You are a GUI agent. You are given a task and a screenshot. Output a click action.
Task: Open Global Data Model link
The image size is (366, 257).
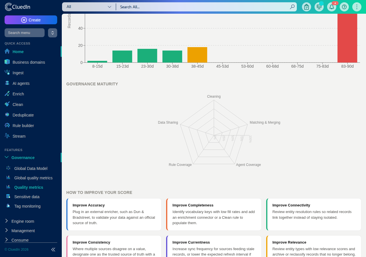(x=31, y=168)
